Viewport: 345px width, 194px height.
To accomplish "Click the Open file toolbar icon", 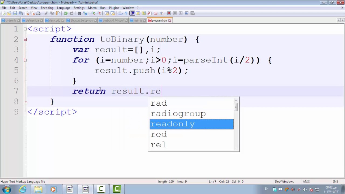I will 9,13.
